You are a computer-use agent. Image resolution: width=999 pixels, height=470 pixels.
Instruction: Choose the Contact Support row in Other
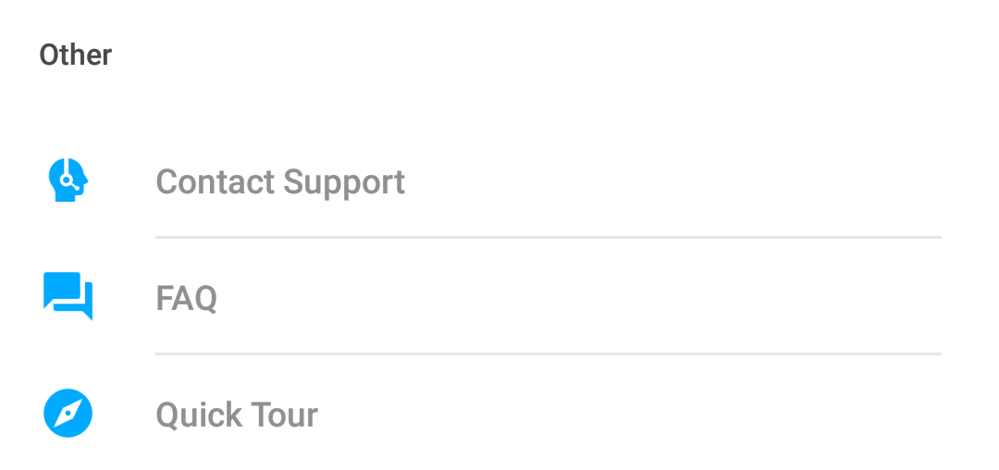[x=499, y=180]
